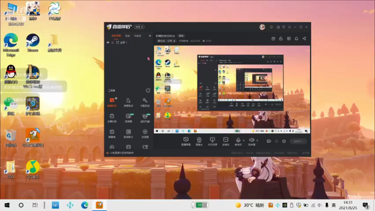This screenshot has height=211, width=375.
Task: Open the 主播任务 checklist tool
Action: point(112,118)
